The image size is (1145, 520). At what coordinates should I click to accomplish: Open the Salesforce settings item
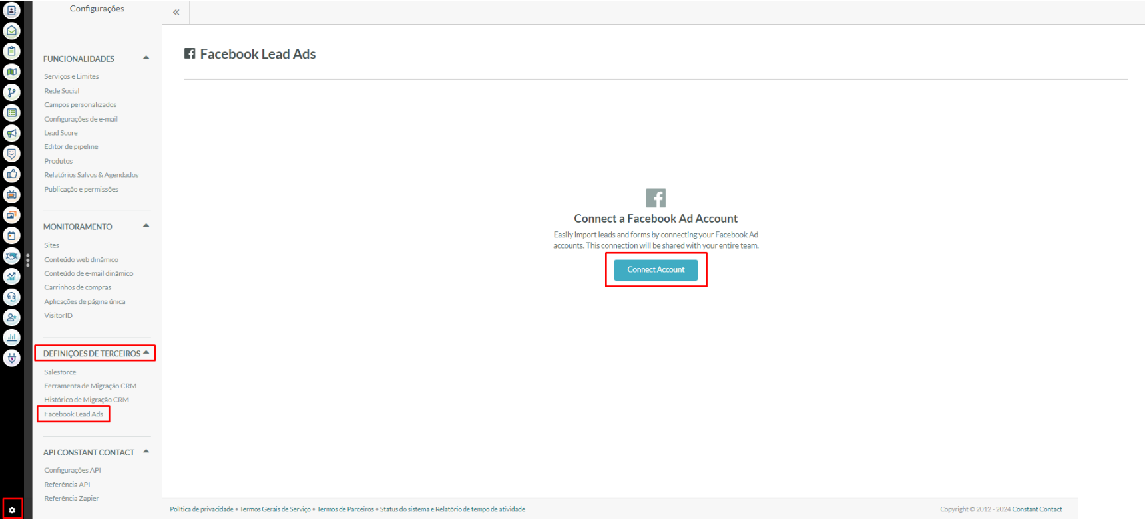(x=60, y=372)
